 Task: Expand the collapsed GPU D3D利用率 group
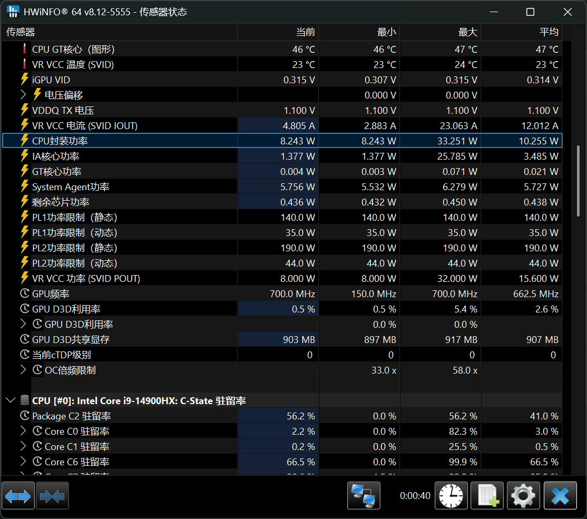pyautogui.click(x=23, y=324)
